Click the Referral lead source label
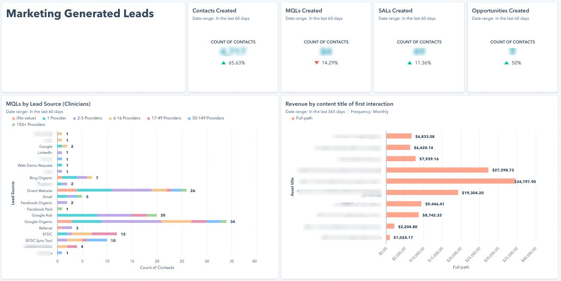This screenshot has height=281, width=561. pos(45,228)
